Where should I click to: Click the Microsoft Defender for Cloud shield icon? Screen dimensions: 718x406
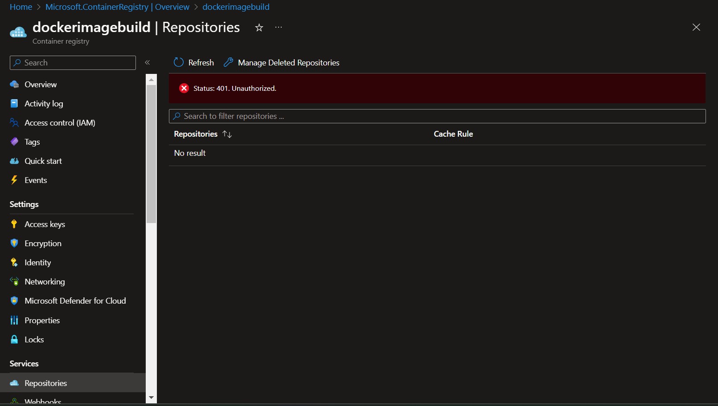pos(14,301)
